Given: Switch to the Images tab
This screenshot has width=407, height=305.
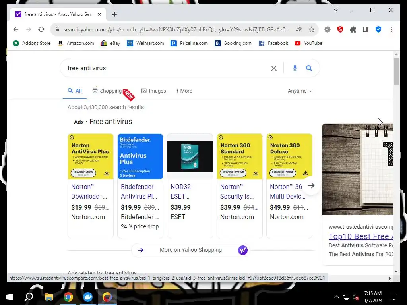Looking at the screenshot, I should tap(153, 91).
